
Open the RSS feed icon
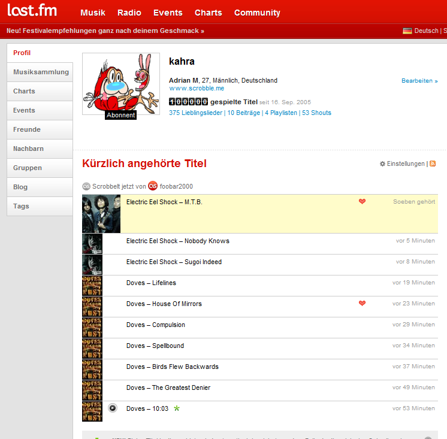click(433, 164)
